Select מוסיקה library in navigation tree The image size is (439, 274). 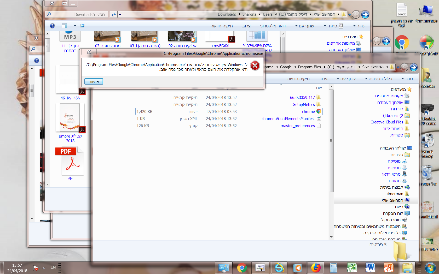(x=397, y=161)
